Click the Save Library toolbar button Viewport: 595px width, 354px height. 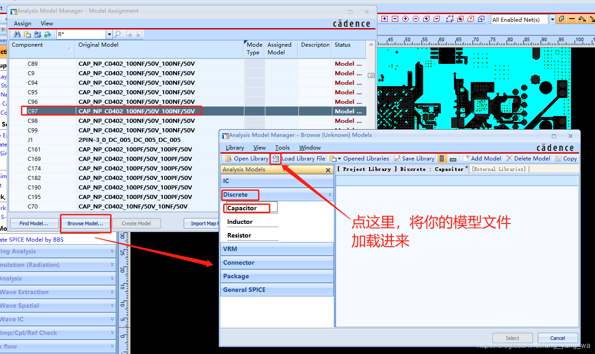[x=414, y=159]
